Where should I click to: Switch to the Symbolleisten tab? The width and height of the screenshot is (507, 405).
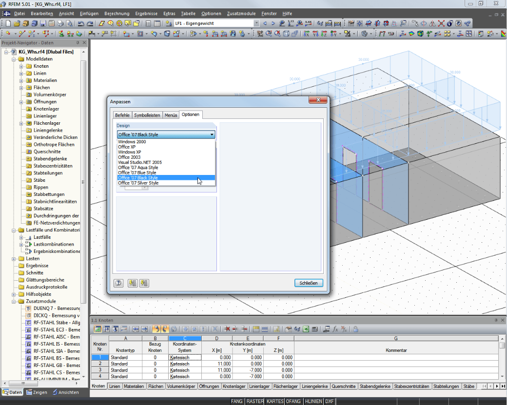[147, 115]
